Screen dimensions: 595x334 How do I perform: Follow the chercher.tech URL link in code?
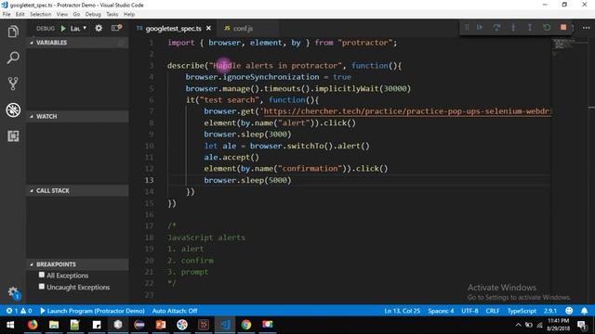point(406,111)
